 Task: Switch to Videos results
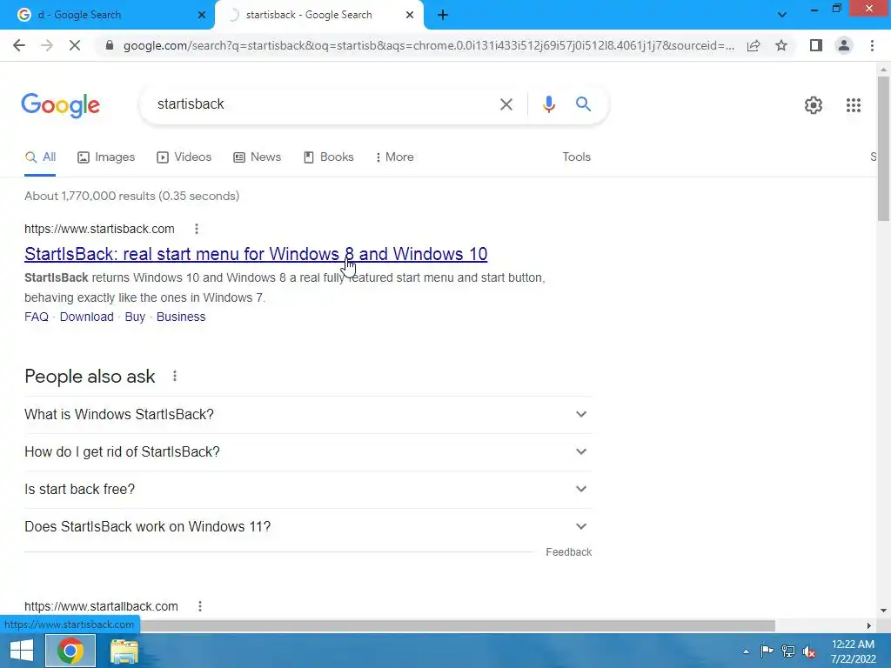[x=184, y=157]
